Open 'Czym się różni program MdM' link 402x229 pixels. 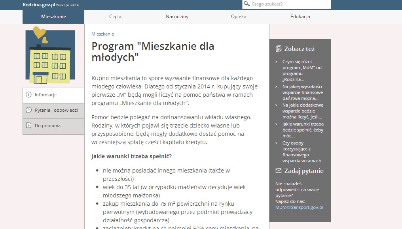[x=301, y=70]
